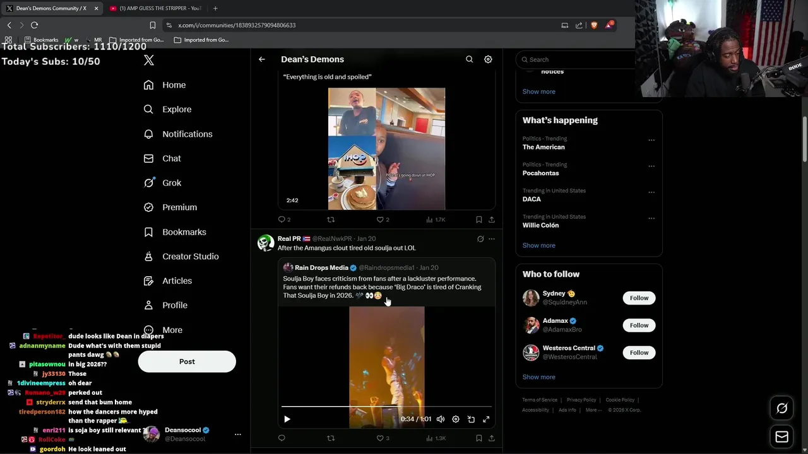Screen dimensions: 808x454
Task: Like the IHOP video post
Action: 383,219
